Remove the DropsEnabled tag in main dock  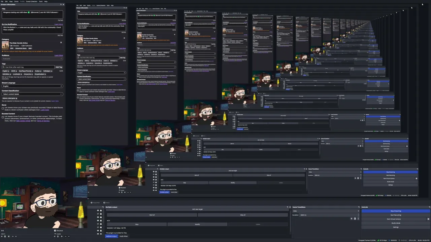coord(45,74)
